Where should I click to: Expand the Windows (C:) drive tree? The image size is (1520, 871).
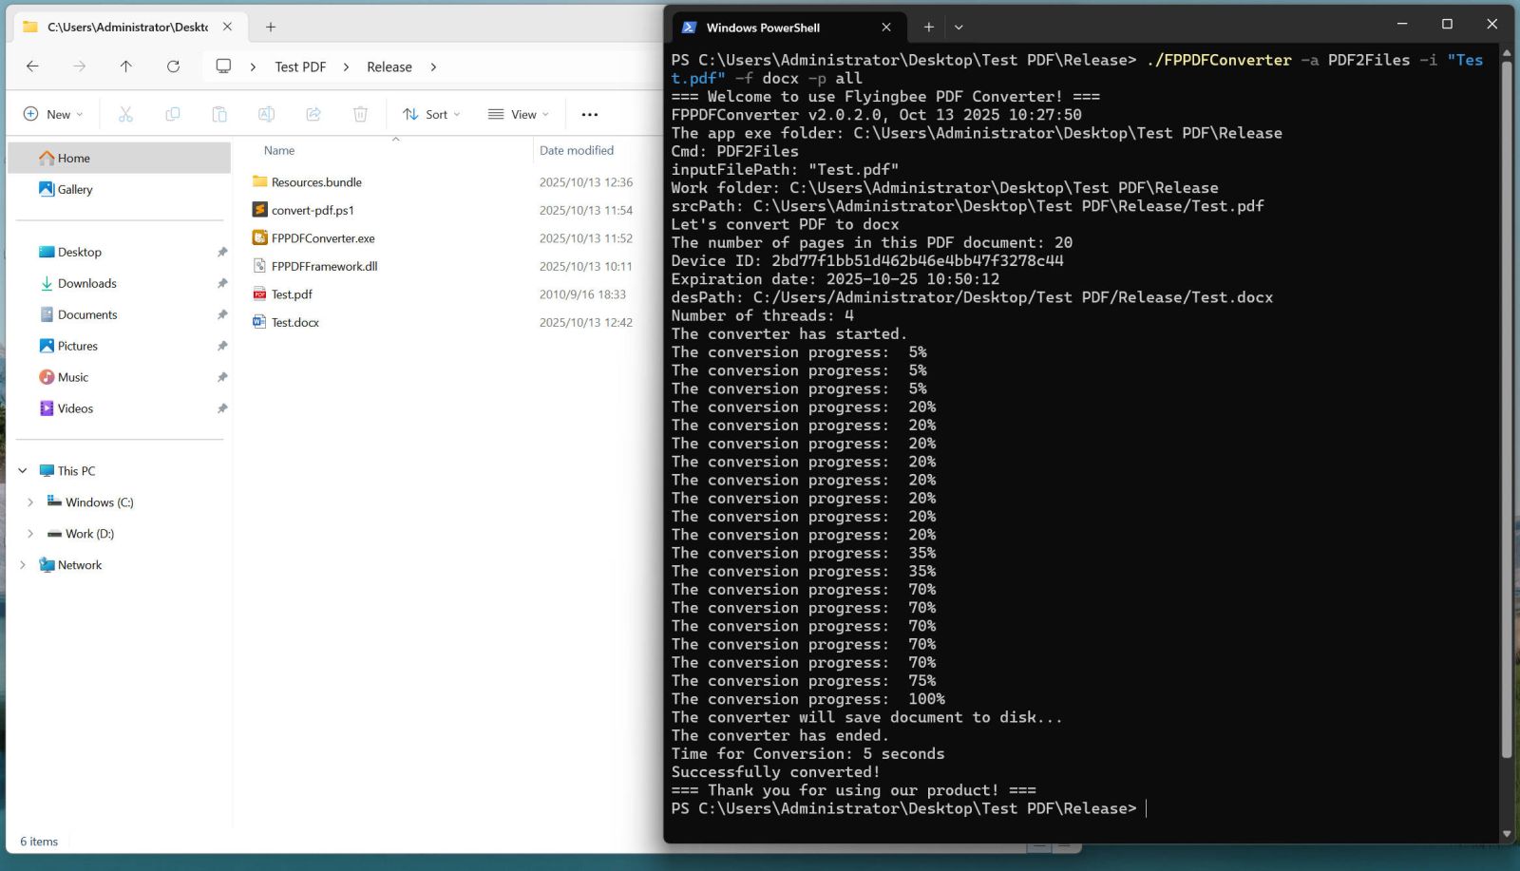tap(30, 502)
